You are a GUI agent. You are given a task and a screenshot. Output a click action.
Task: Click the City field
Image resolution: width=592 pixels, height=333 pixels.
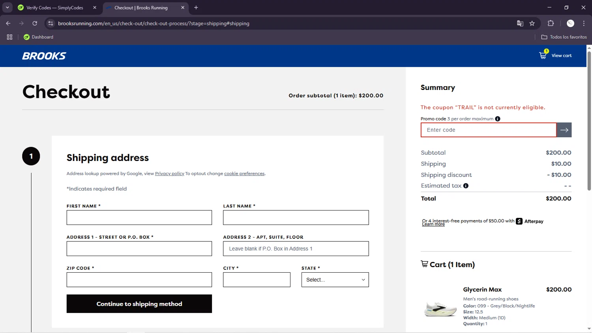257,280
